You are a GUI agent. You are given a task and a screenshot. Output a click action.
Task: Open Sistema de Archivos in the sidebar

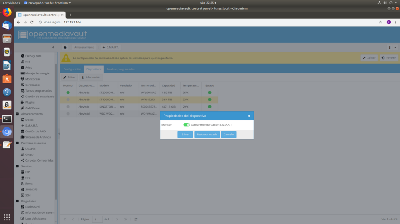tap(38, 137)
